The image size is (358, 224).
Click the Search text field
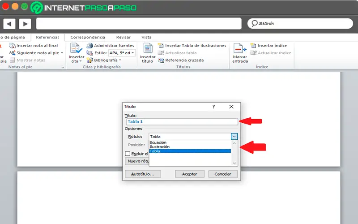coord(300,23)
